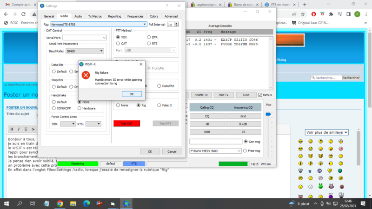Select Gen msg radio button
Viewport: 372px width, 209px height.
(x=246, y=142)
